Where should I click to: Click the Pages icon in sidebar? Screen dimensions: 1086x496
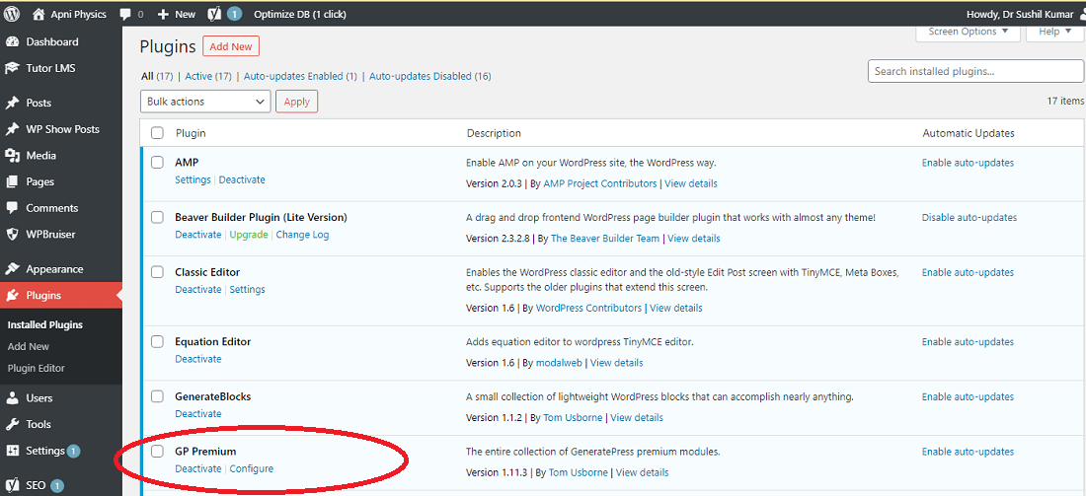(12, 182)
